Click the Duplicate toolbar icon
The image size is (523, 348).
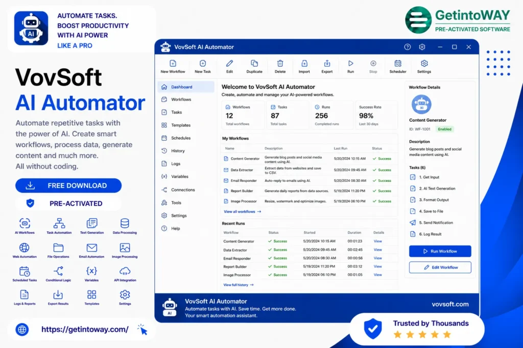(254, 64)
